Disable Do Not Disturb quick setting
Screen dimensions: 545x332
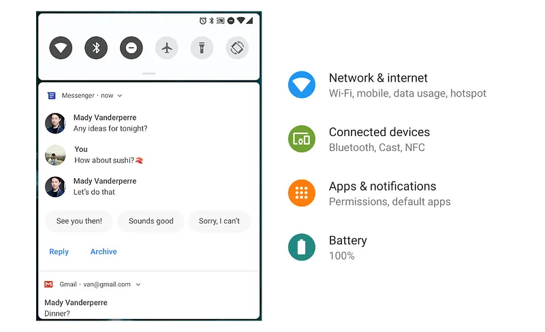point(131,48)
